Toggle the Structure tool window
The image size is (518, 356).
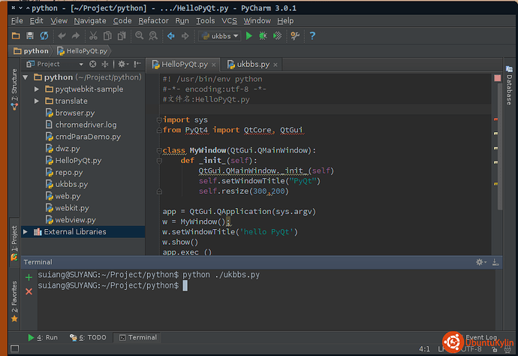(x=14, y=86)
